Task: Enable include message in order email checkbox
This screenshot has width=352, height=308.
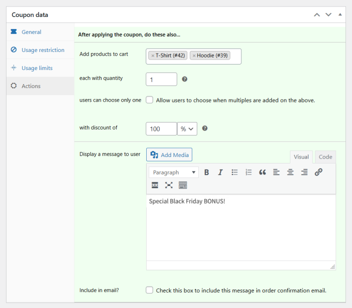Action: (149, 290)
